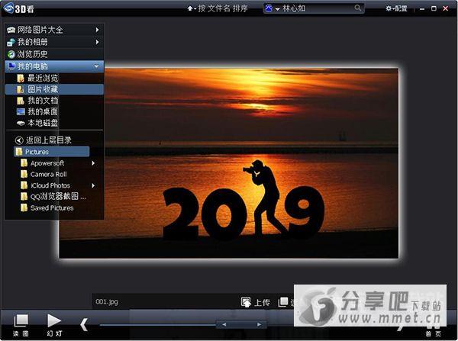This screenshot has width=458, height=341.
Task: Click the back-arrow icon beside 返回上层目录
Action: [x=19, y=140]
